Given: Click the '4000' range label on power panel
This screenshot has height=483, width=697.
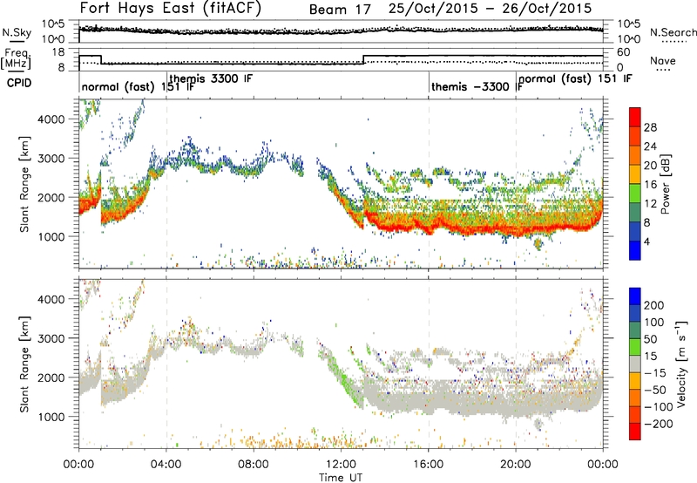Looking at the screenshot, I should pyautogui.click(x=51, y=119).
